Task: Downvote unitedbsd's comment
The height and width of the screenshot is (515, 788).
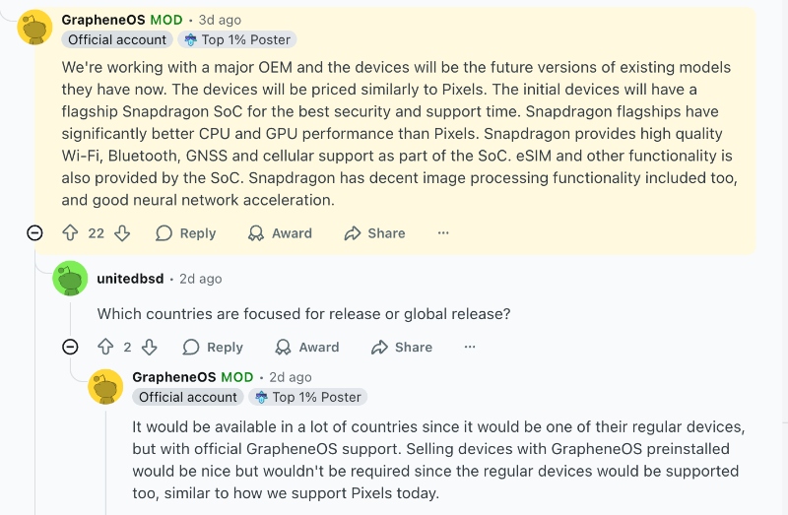Action: (x=150, y=347)
